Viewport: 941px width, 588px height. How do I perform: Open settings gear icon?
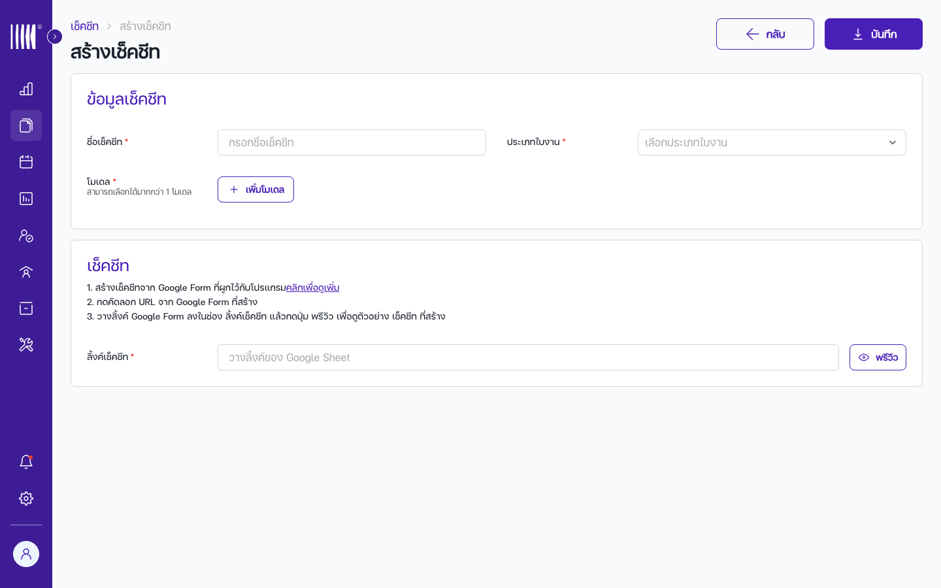26,498
